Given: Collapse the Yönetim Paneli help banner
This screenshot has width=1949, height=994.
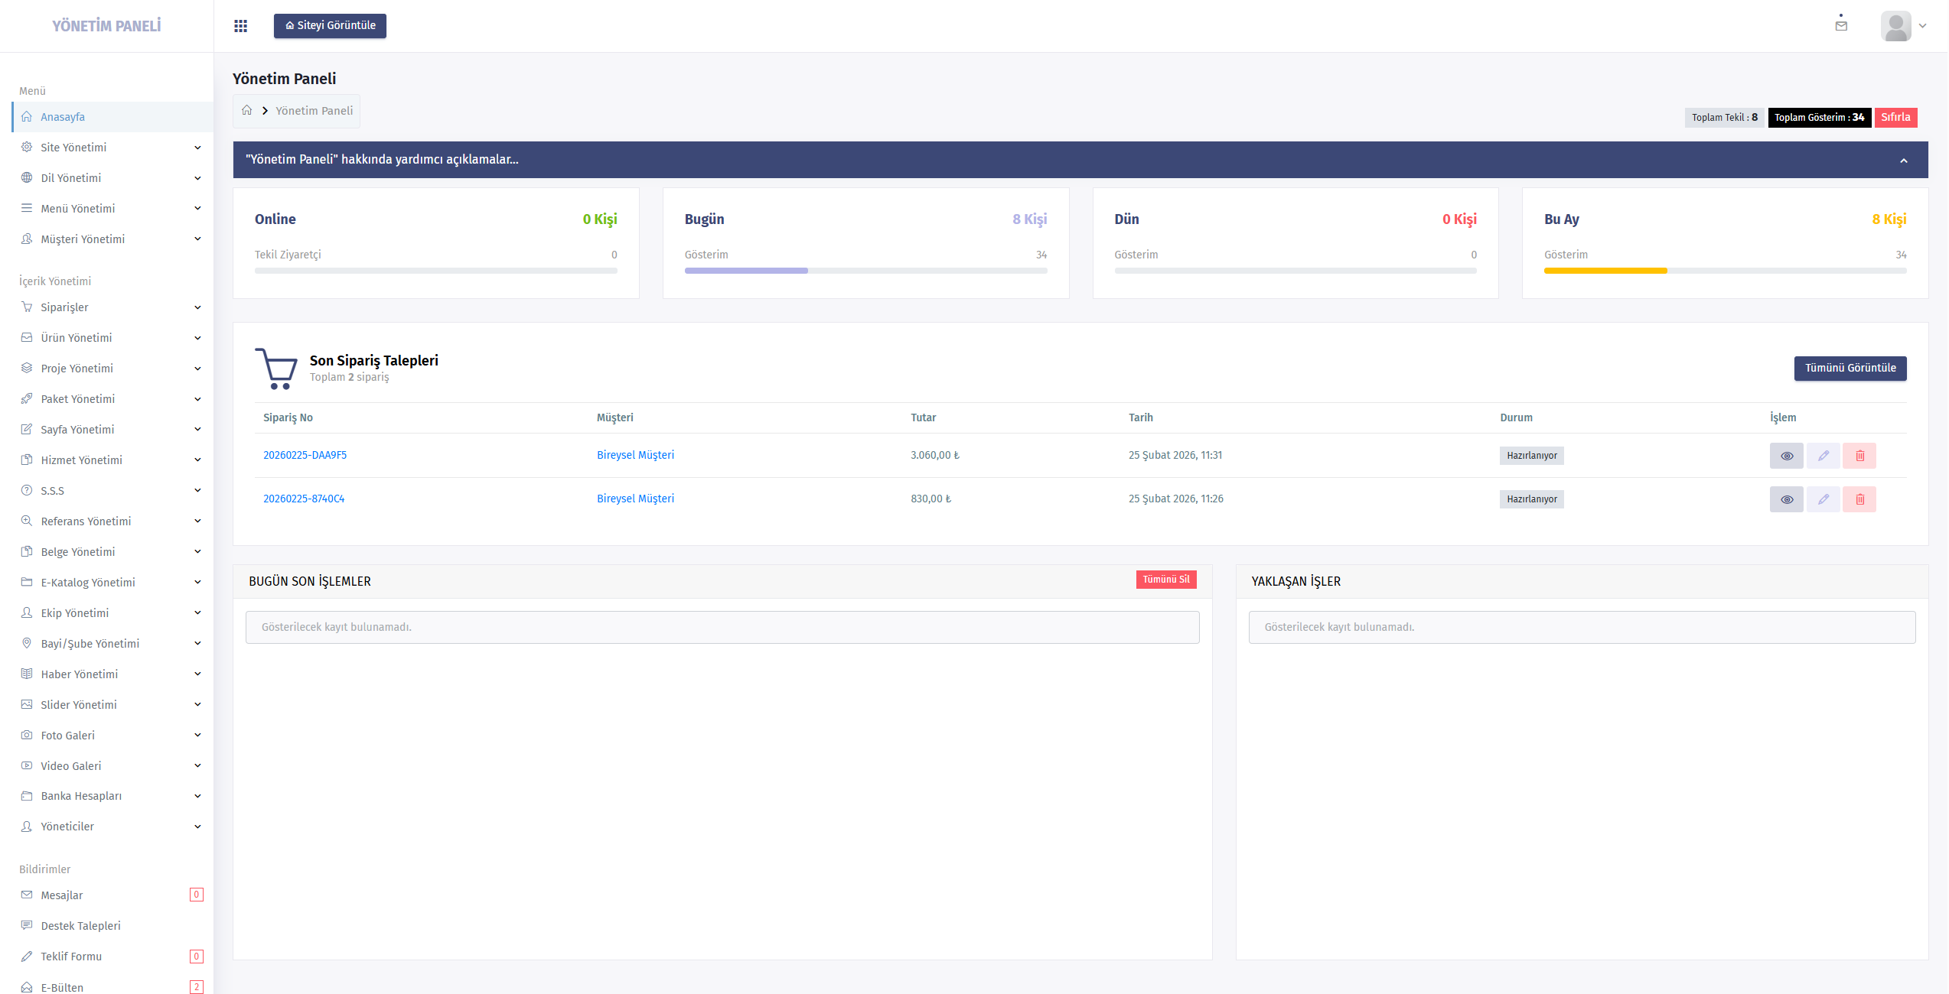Looking at the screenshot, I should (1903, 161).
